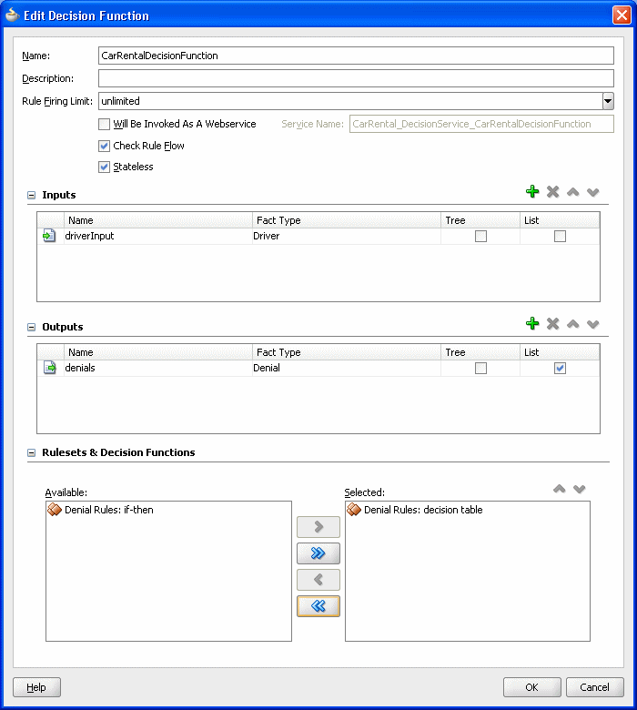Select Driver fact type cell
Viewport: 637px width, 710px height.
[x=347, y=236]
